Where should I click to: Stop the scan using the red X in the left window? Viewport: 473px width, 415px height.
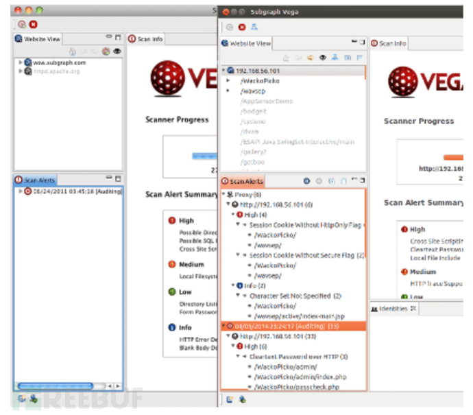[34, 25]
